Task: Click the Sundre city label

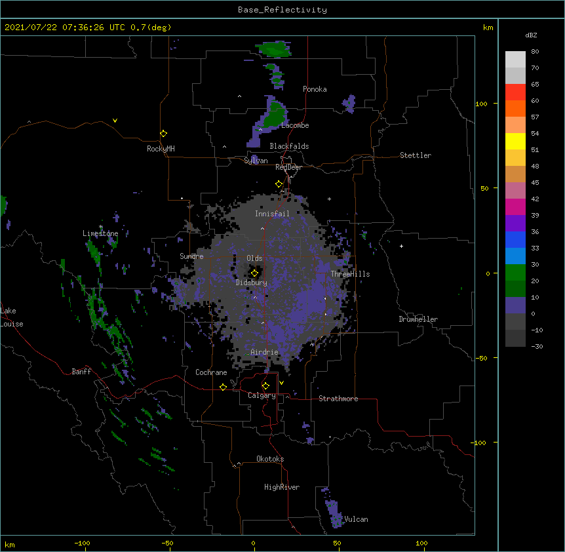Action: pos(191,256)
